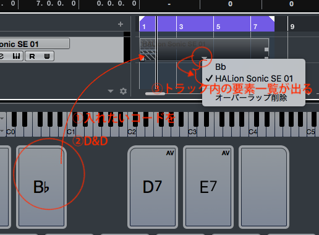Click the add track plus icon

121,24
